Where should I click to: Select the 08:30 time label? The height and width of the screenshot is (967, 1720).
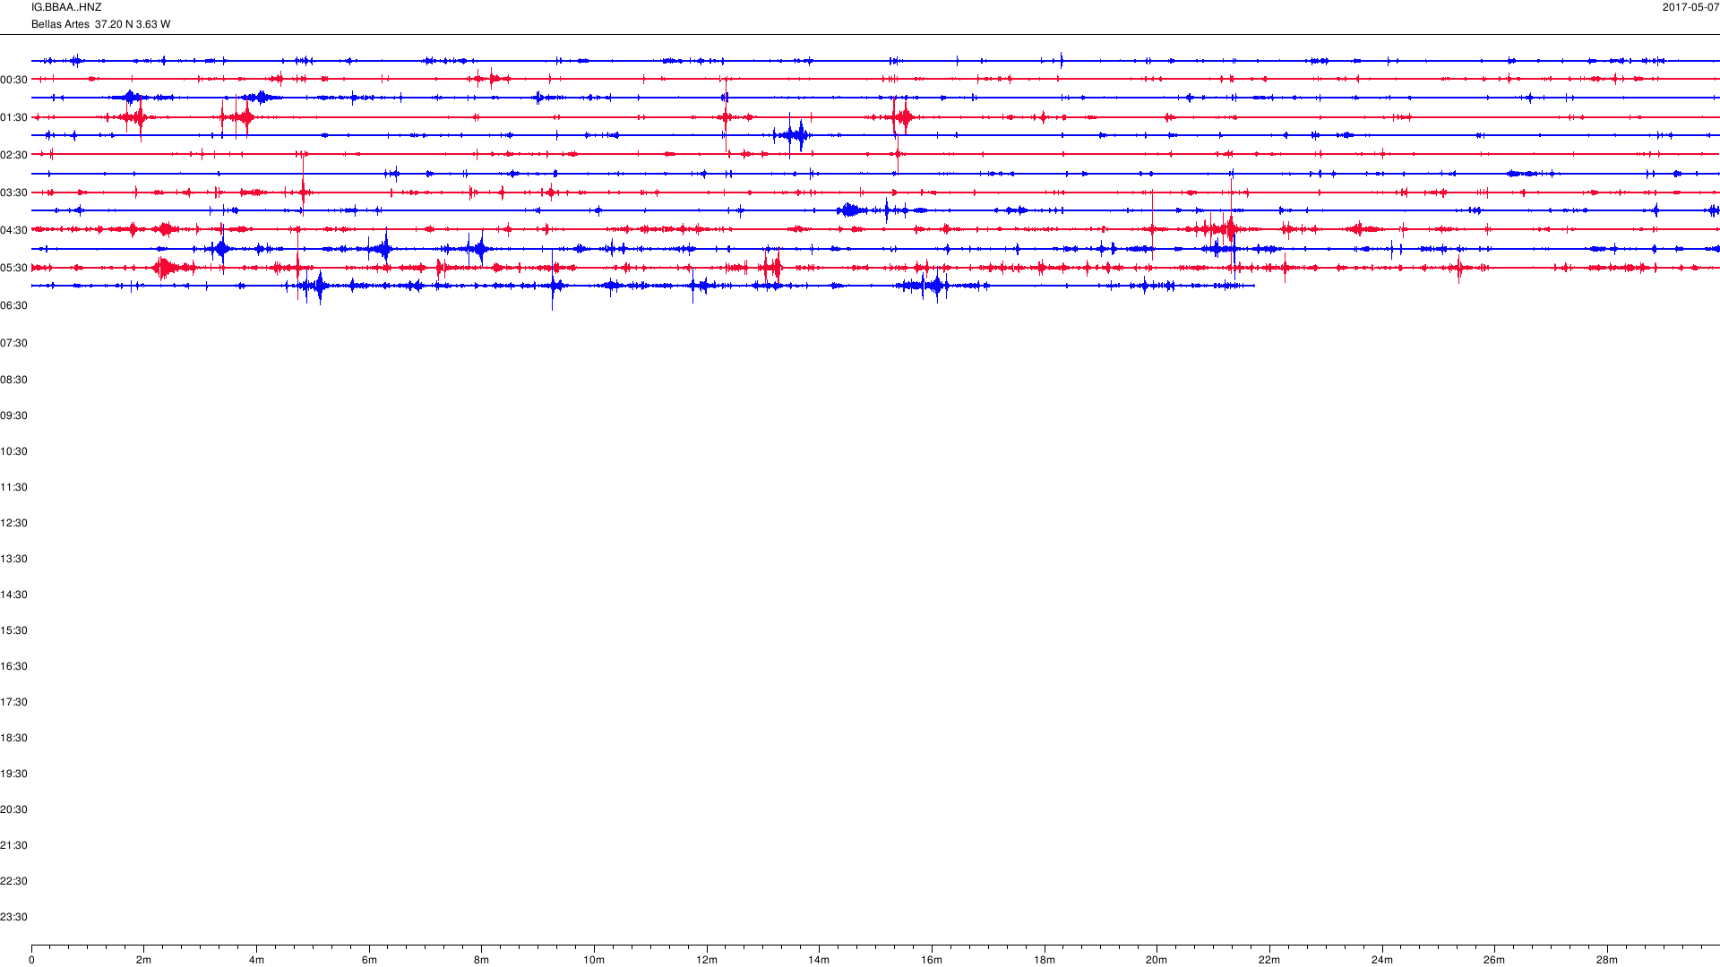coord(13,380)
